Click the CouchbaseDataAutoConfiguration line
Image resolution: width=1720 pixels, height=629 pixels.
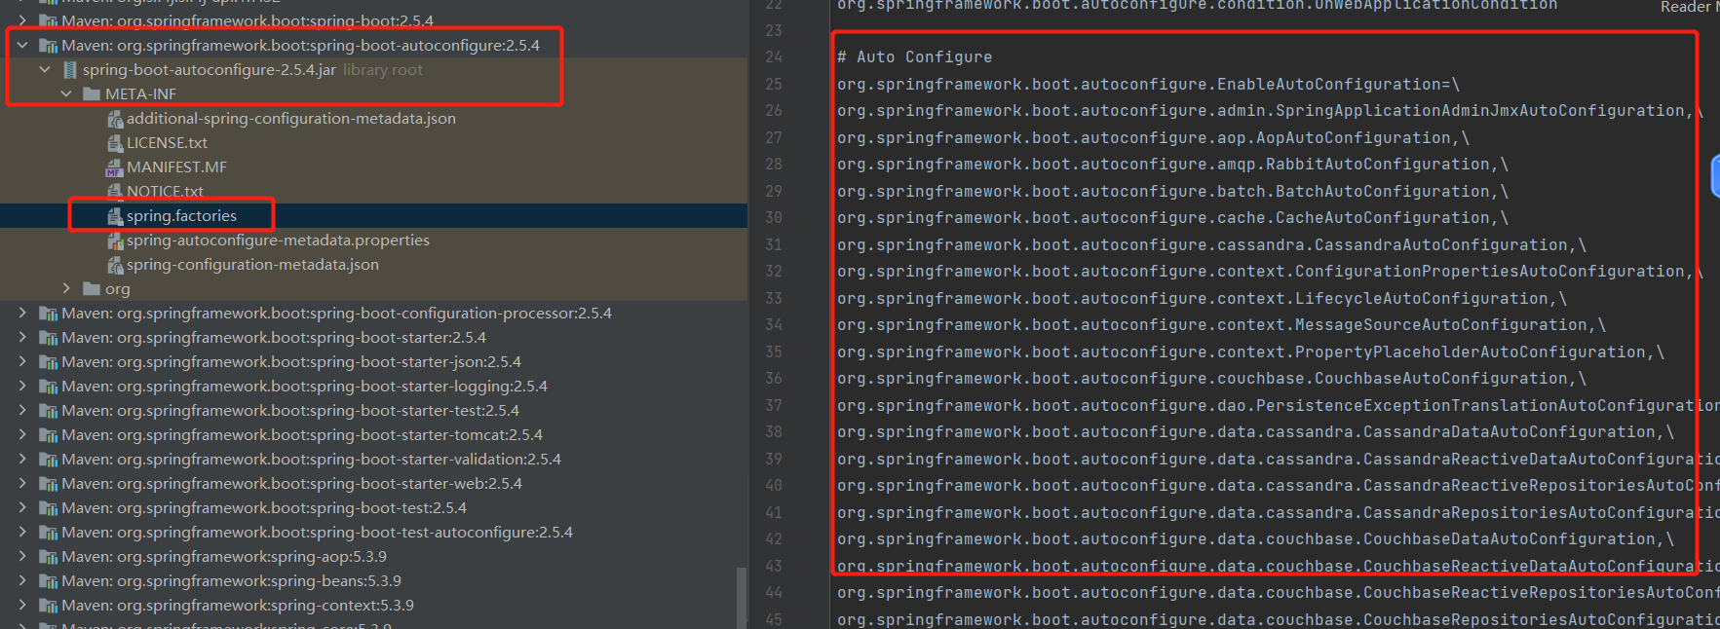pyautogui.click(x=1255, y=539)
